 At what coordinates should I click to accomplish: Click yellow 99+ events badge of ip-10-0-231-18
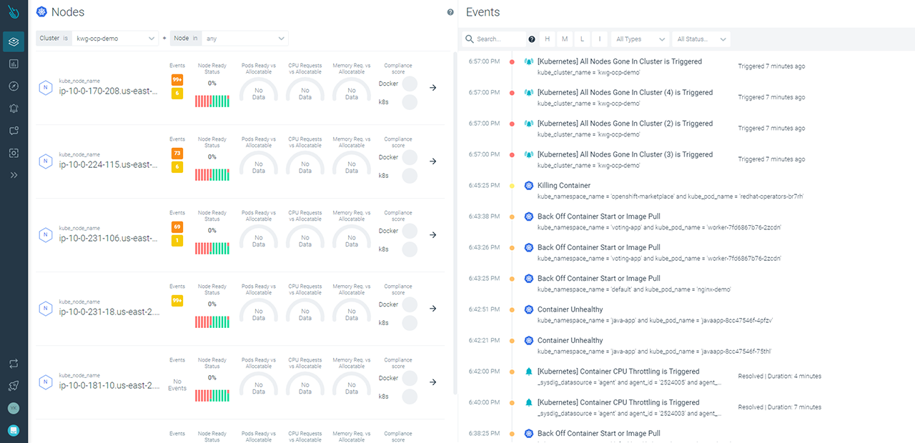[x=177, y=301]
